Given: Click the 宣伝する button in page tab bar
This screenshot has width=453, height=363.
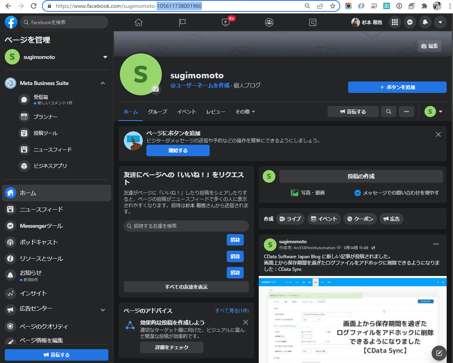Looking at the screenshot, I should coord(353,112).
